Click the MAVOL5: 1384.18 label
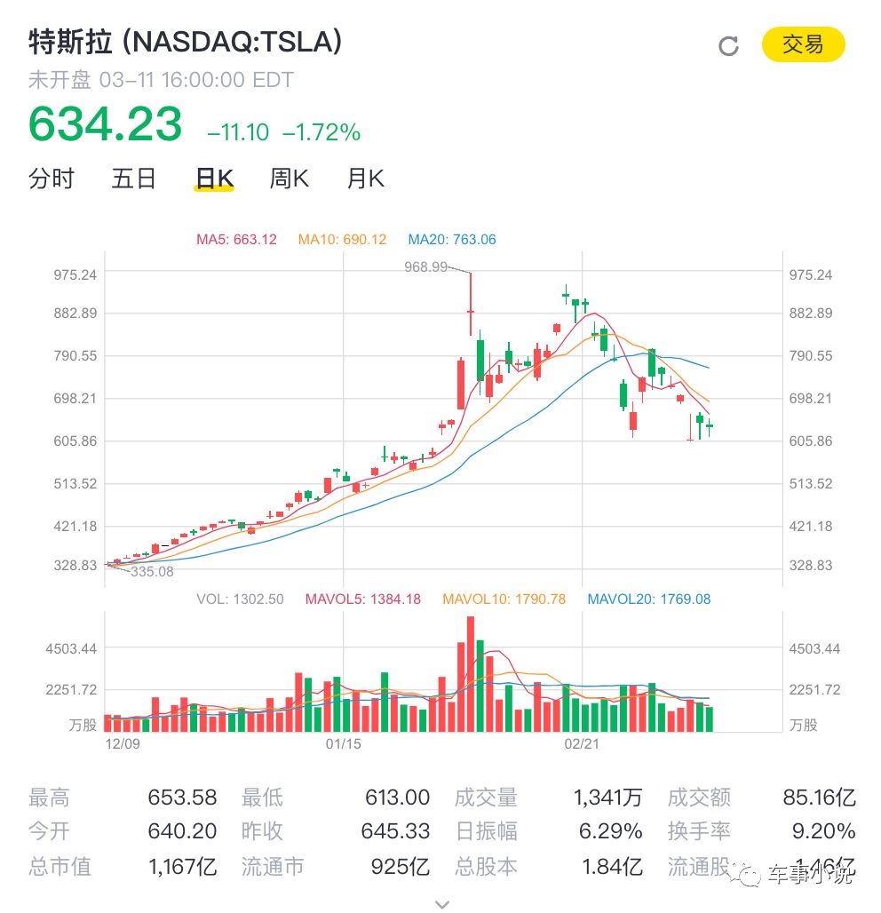 (x=362, y=599)
